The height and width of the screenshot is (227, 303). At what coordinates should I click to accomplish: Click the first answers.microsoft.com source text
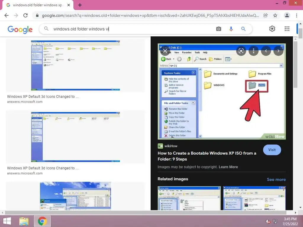(x=25, y=102)
